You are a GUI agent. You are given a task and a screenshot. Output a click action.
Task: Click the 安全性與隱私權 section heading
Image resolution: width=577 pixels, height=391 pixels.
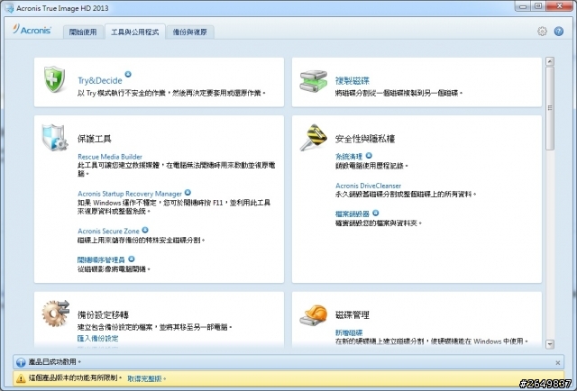[x=365, y=139]
